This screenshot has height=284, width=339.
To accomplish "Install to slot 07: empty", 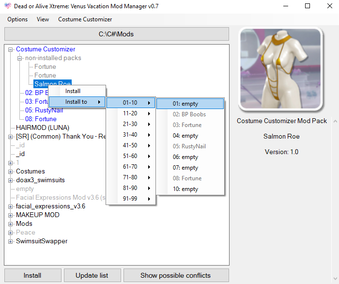I will tap(190, 168).
